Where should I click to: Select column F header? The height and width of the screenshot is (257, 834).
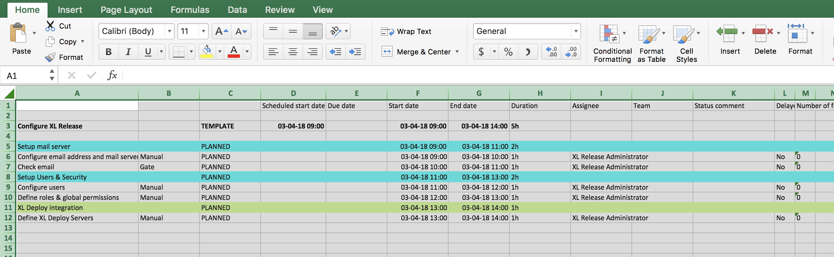[418, 93]
